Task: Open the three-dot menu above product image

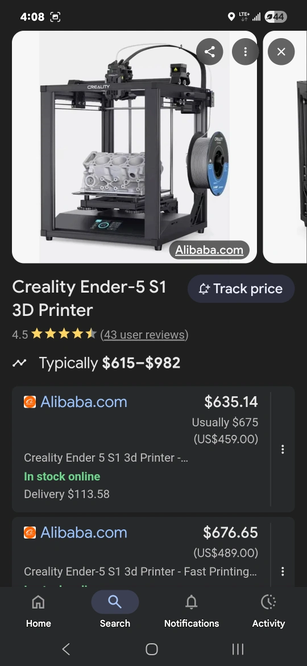Action: [245, 52]
